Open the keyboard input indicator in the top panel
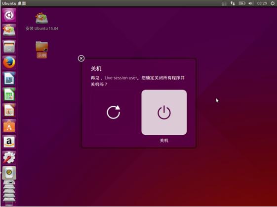This screenshot has height=207, width=277. [x=224, y=3]
